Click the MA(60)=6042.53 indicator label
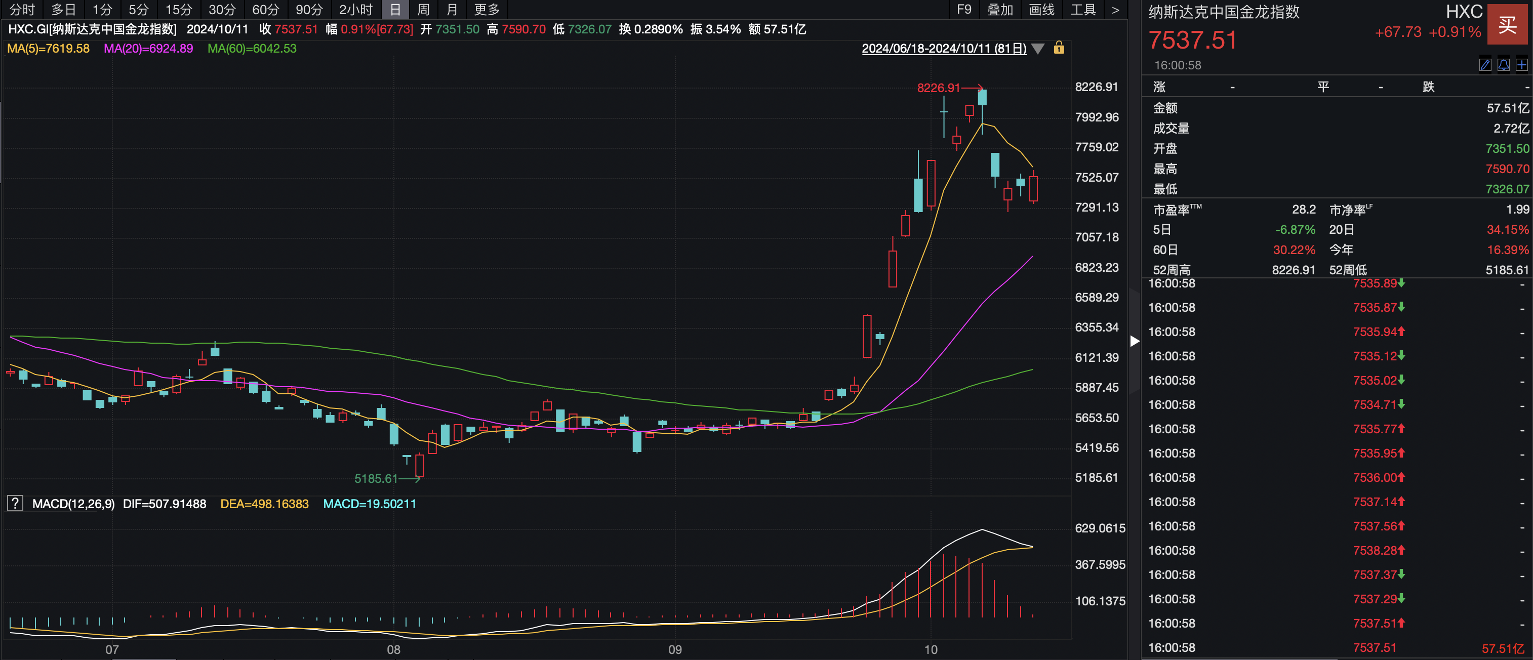 pos(252,48)
